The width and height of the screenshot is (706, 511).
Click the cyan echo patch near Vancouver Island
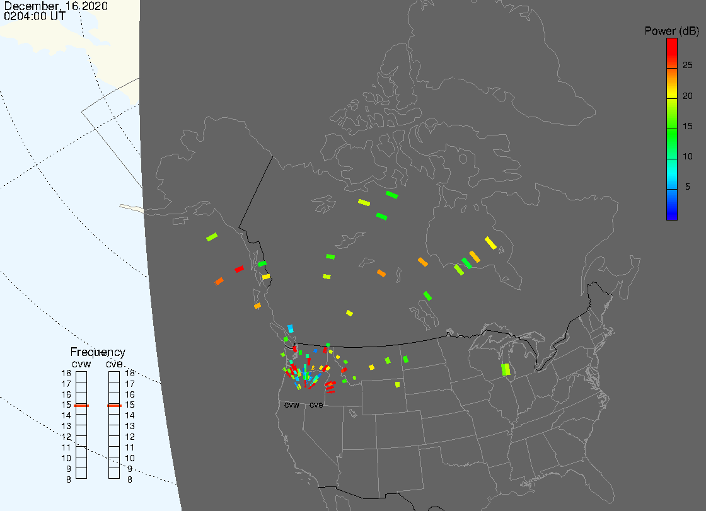[291, 328]
